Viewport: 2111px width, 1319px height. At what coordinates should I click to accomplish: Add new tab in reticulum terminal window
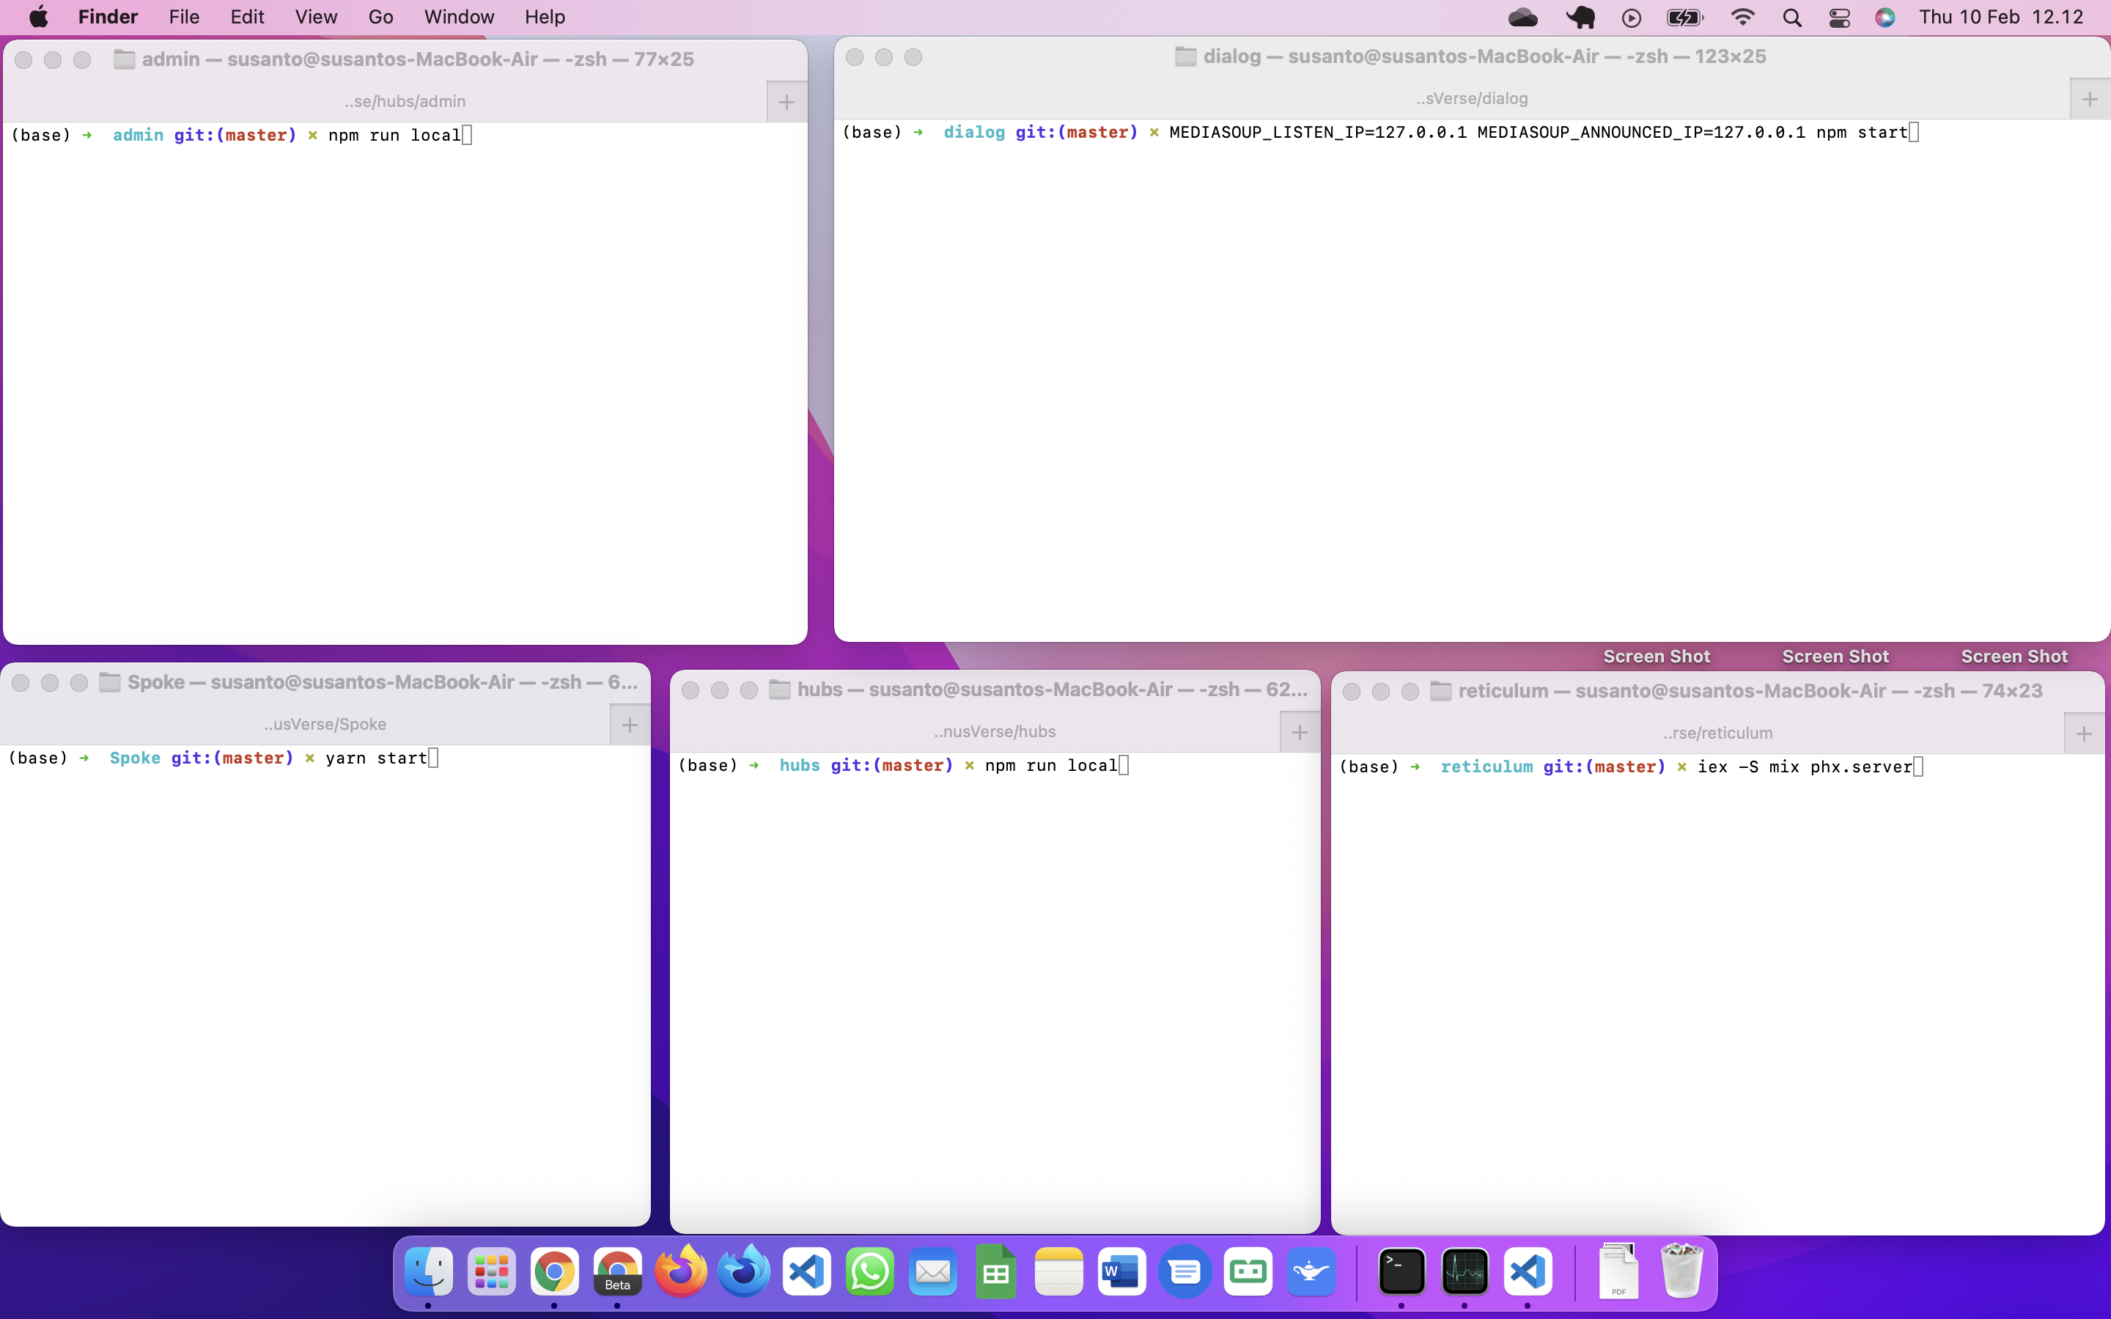click(2084, 734)
